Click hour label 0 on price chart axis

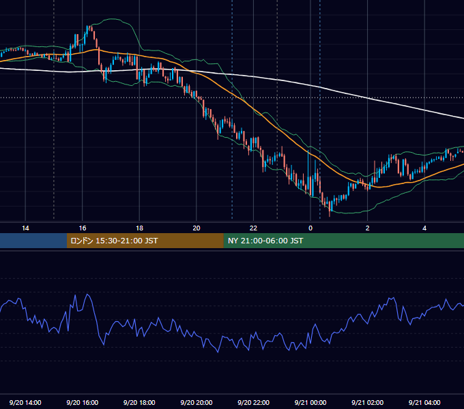(310, 228)
